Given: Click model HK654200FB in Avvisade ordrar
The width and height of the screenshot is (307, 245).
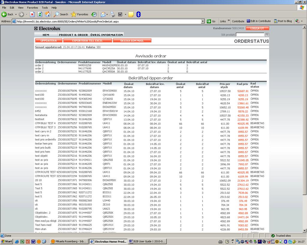Looking at the screenshot, I should pos(109,66).
